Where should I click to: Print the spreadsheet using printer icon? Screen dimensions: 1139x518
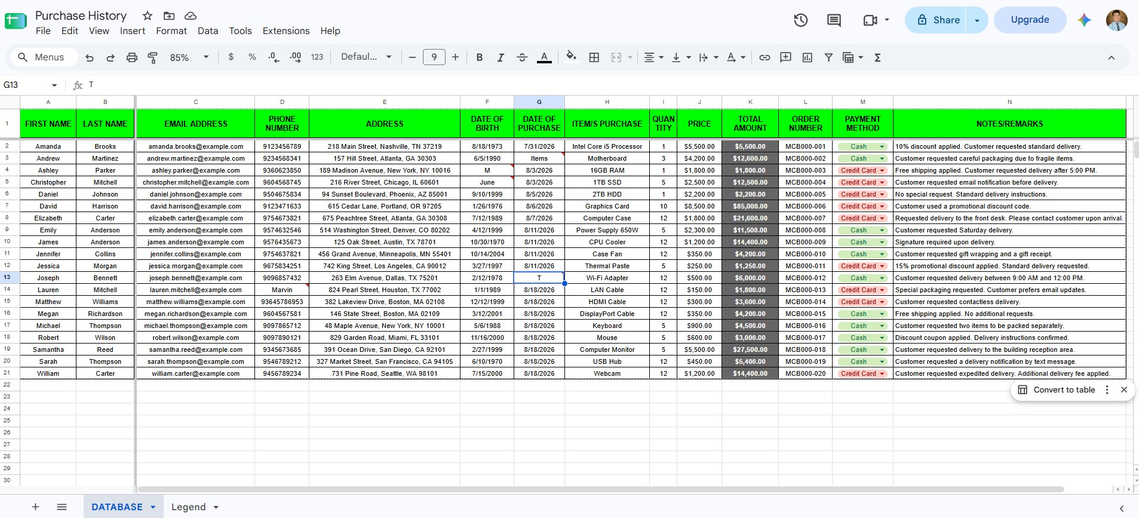click(x=132, y=57)
